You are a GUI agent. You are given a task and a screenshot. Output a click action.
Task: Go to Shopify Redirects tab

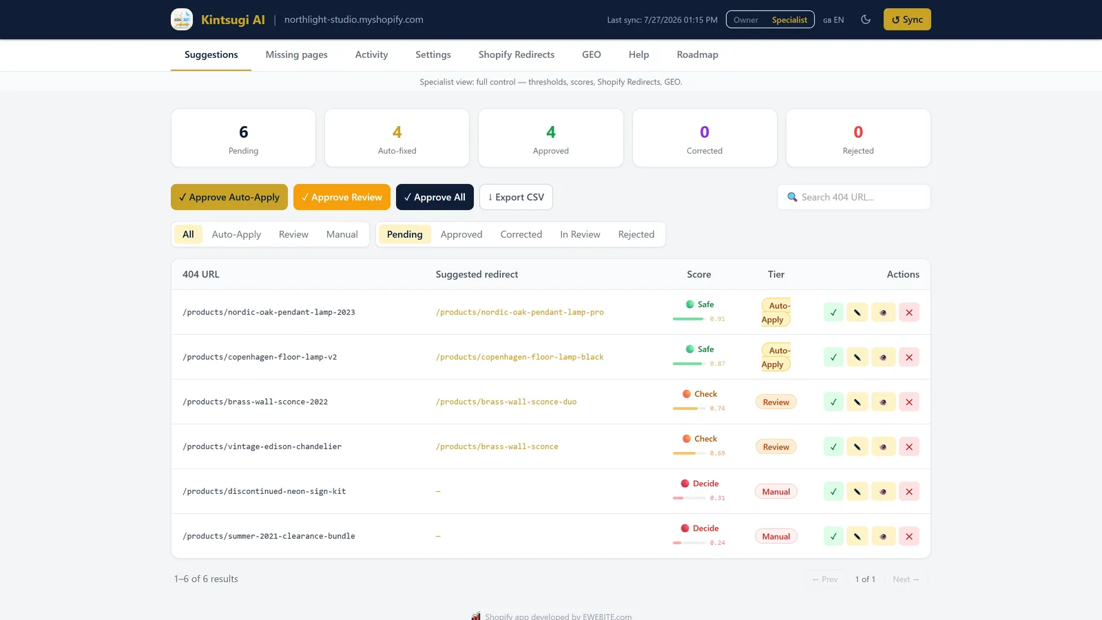tap(517, 54)
